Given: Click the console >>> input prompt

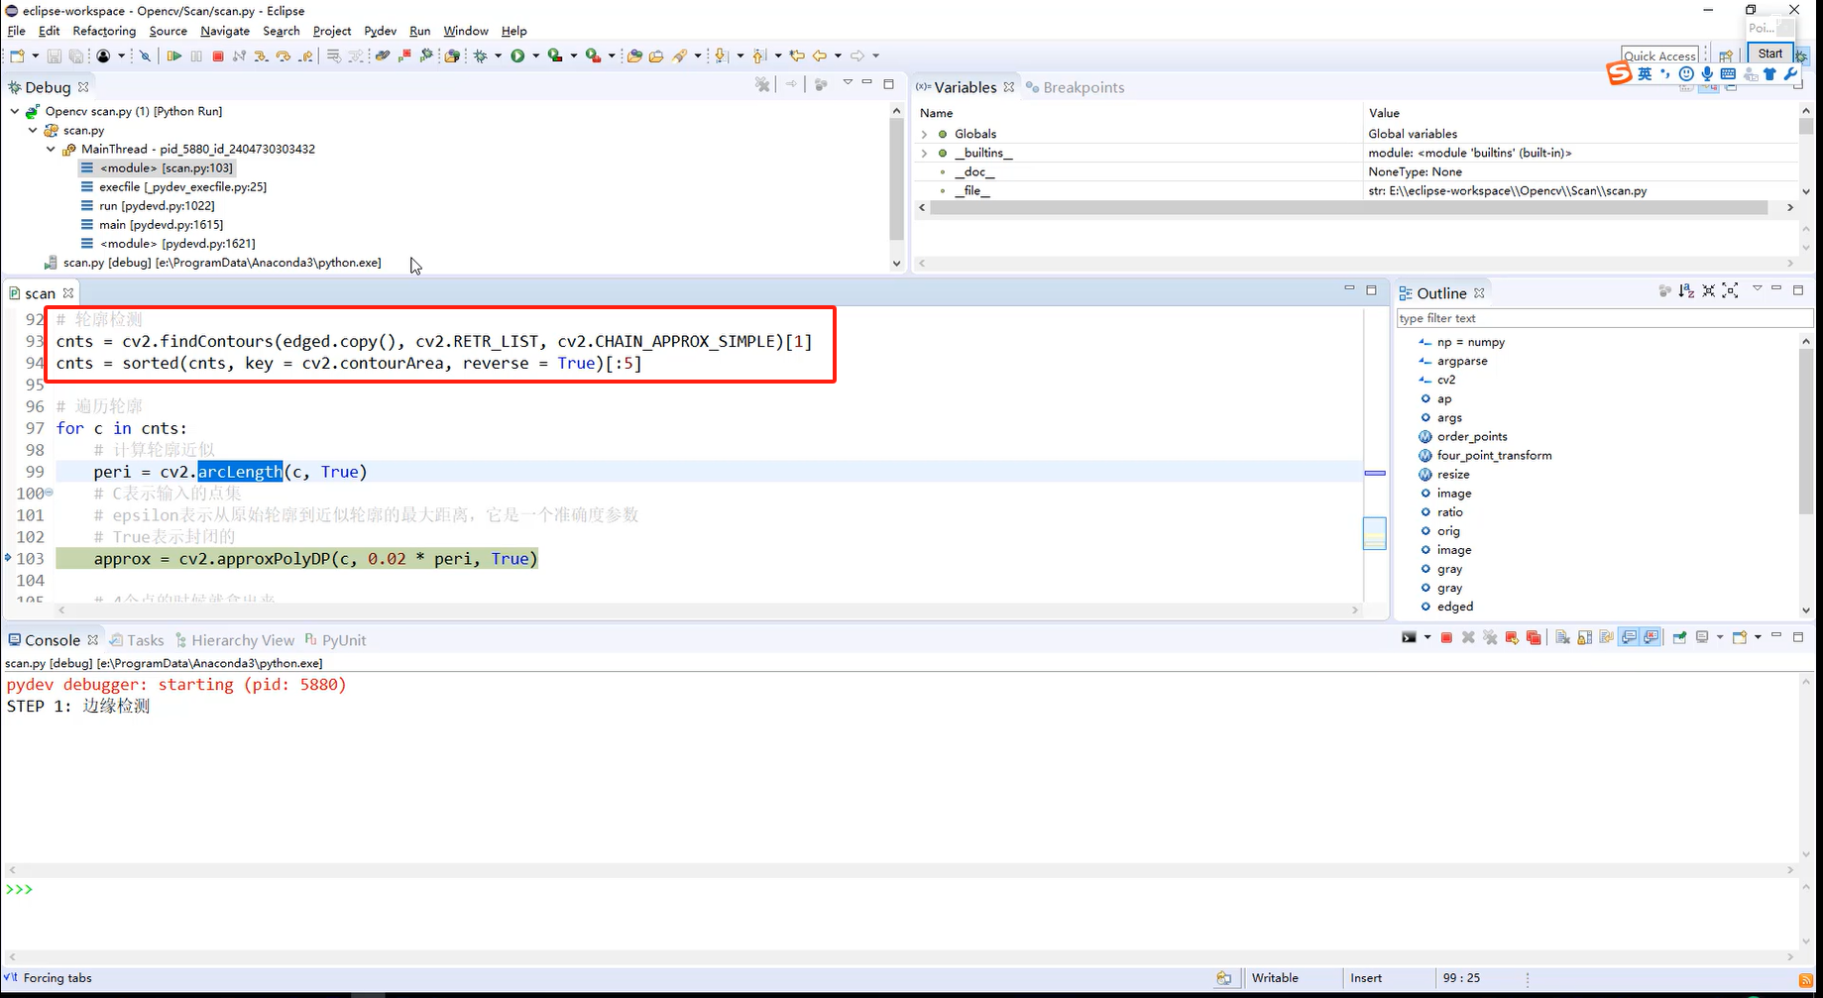Looking at the screenshot, I should (x=19, y=890).
